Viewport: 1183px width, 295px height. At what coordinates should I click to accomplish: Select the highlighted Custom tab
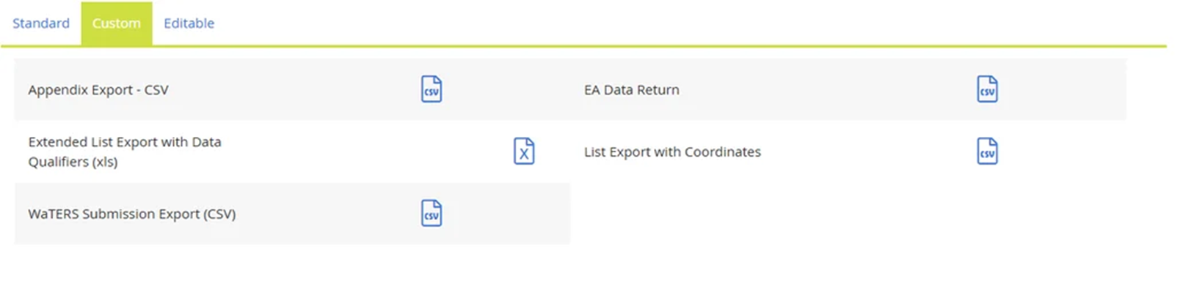(x=117, y=23)
